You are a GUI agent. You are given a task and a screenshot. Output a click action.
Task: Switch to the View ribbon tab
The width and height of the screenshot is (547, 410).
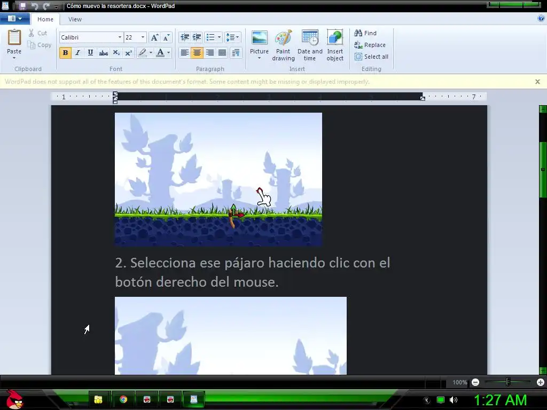pos(75,19)
